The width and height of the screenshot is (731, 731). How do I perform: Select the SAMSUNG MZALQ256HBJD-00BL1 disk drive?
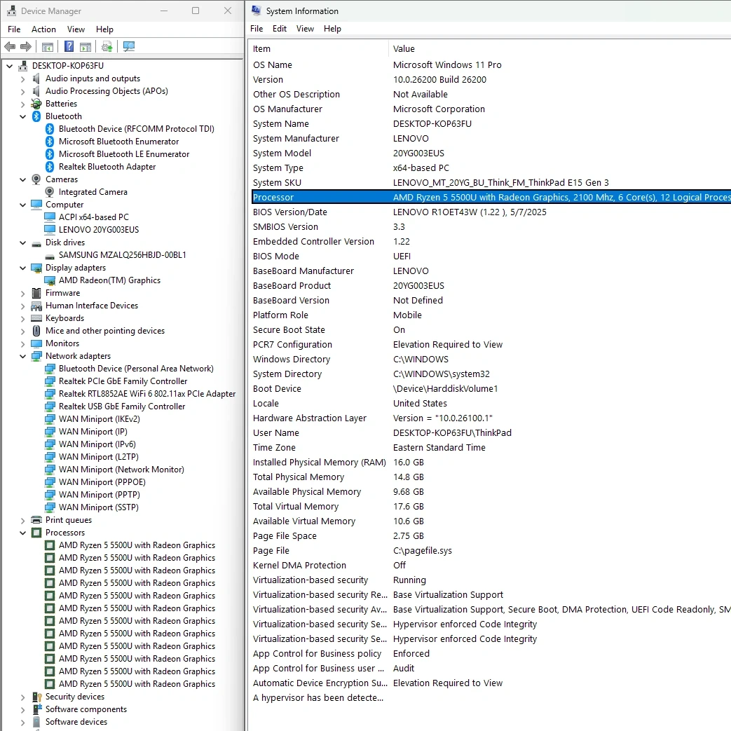(122, 255)
